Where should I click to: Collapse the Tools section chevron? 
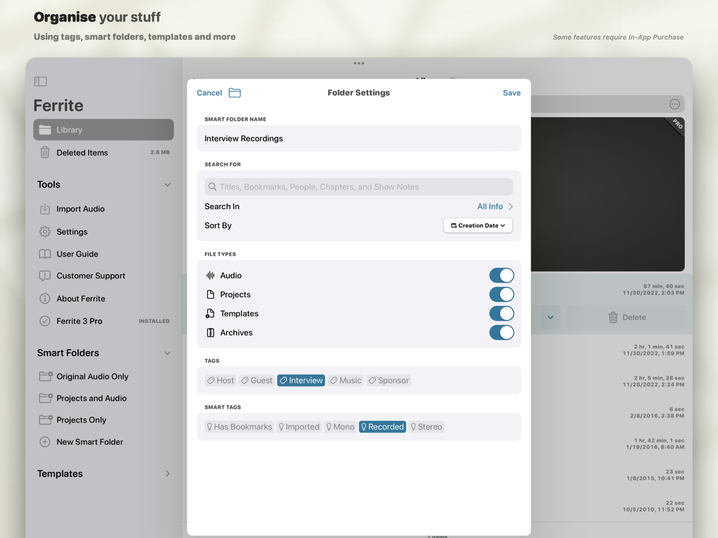(167, 185)
